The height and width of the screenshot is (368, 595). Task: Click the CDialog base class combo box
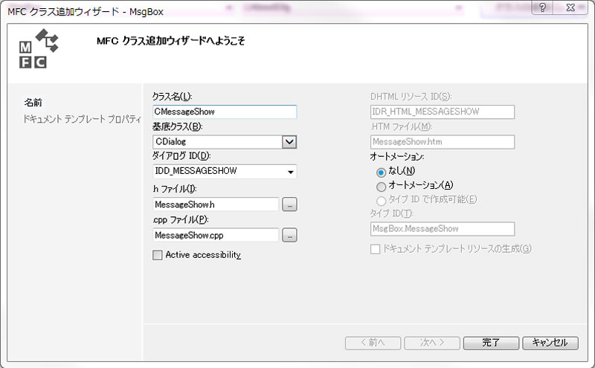pyautogui.click(x=225, y=142)
